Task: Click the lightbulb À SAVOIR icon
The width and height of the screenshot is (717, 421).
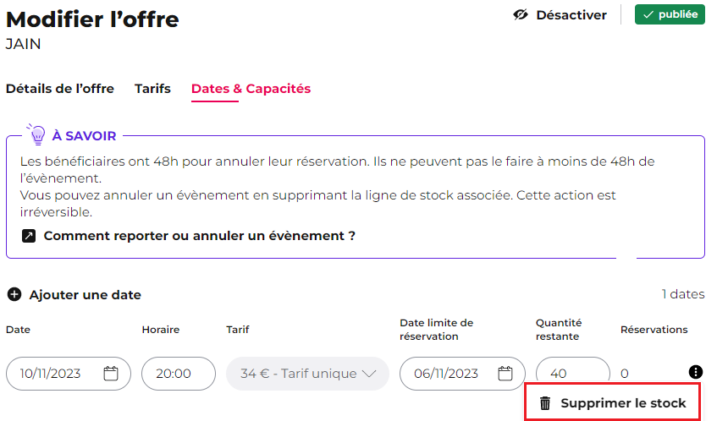Action: pyautogui.click(x=36, y=134)
